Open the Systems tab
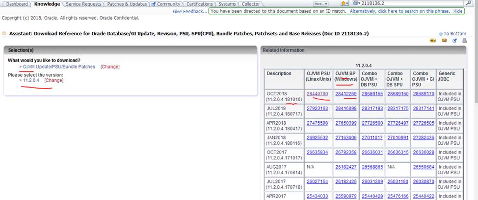 pyautogui.click(x=227, y=4)
